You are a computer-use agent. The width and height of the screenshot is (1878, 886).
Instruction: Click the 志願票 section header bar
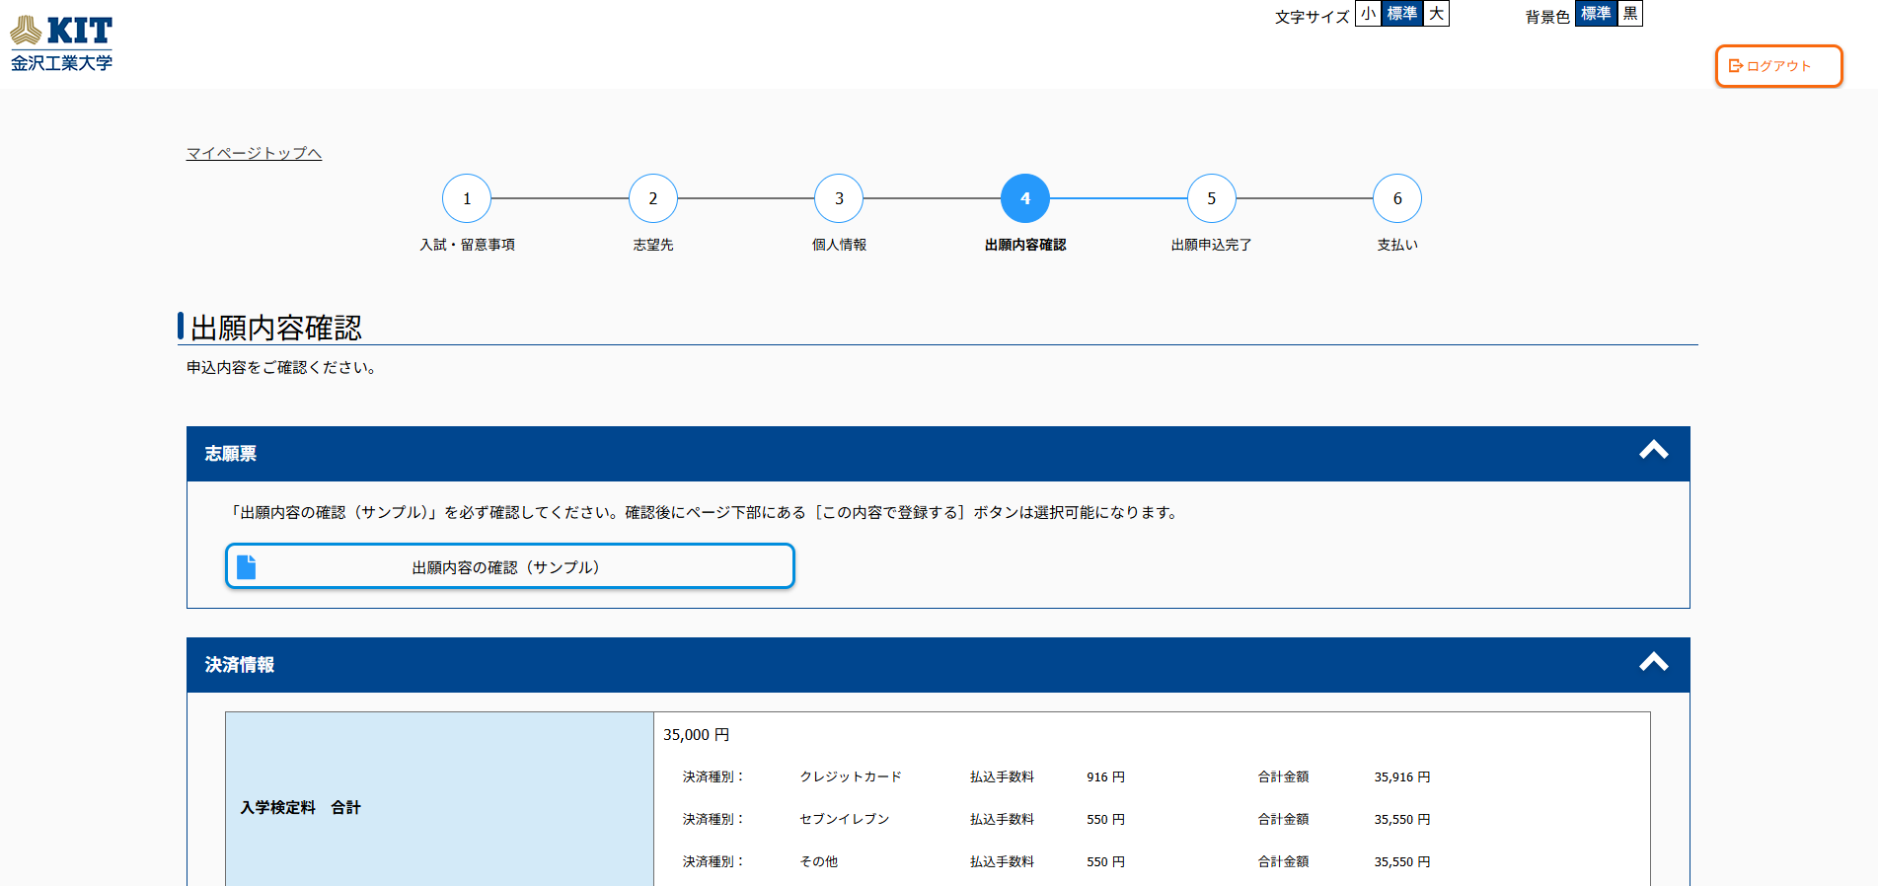coord(888,454)
